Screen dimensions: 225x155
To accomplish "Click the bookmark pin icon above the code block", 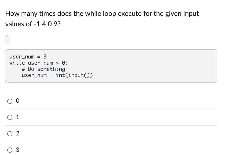I will (7, 39).
